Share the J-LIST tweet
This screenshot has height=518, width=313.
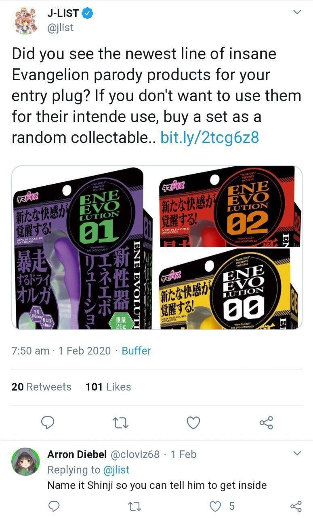(x=266, y=423)
